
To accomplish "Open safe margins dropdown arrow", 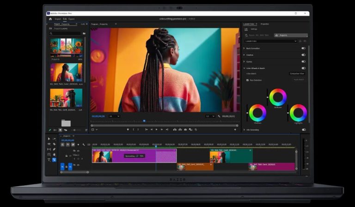I will [x=97, y=130].
